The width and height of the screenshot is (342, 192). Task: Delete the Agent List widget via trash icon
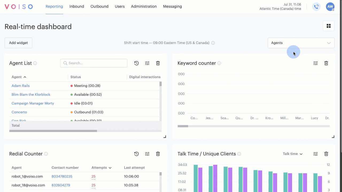click(158, 63)
